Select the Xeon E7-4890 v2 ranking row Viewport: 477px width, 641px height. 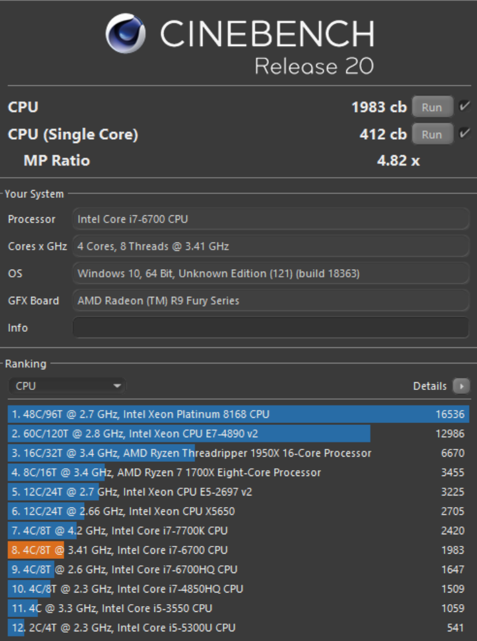pos(238,433)
